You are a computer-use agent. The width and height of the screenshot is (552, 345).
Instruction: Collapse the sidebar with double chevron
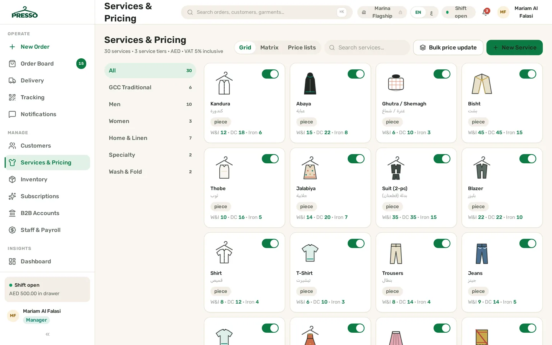48,334
